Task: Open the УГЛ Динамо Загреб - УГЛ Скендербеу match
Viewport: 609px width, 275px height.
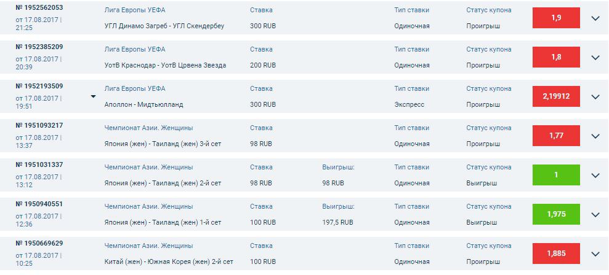Action: coord(164,26)
